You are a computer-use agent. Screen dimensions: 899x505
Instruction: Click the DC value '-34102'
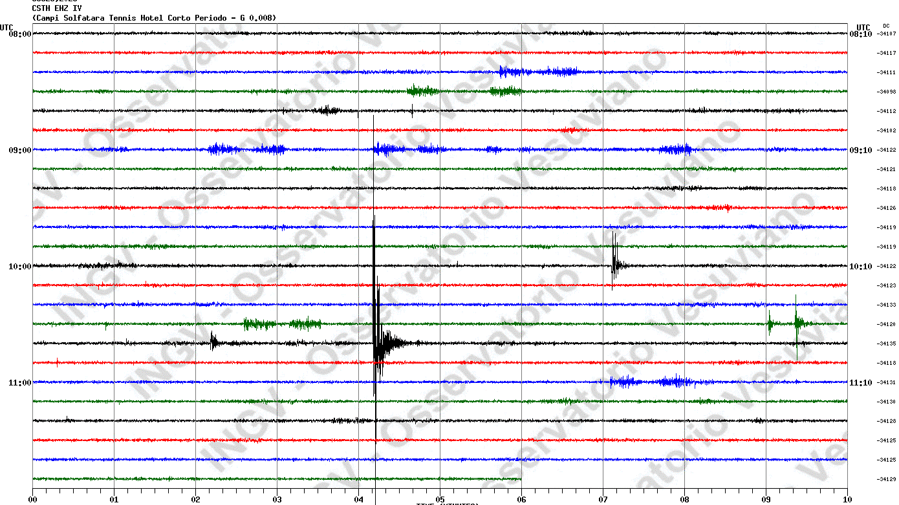886,130
